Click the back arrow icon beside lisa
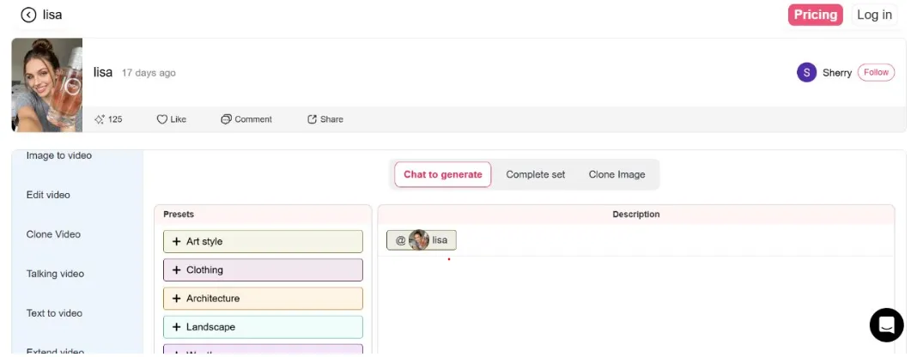Screen dimensions: 911x357 tap(28, 15)
